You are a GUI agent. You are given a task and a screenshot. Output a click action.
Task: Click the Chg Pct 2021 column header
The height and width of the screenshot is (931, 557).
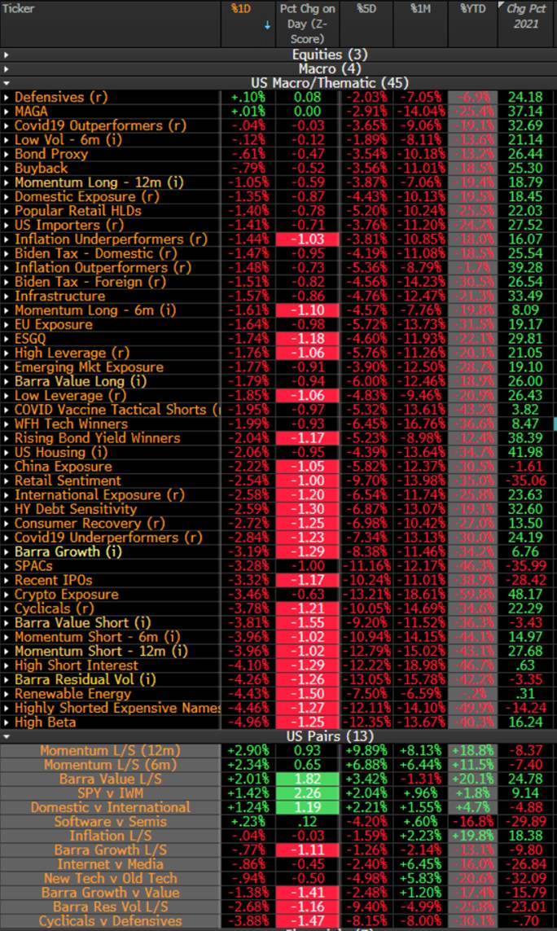pos(527,16)
